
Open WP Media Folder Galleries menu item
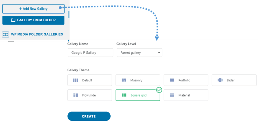tap(37, 34)
